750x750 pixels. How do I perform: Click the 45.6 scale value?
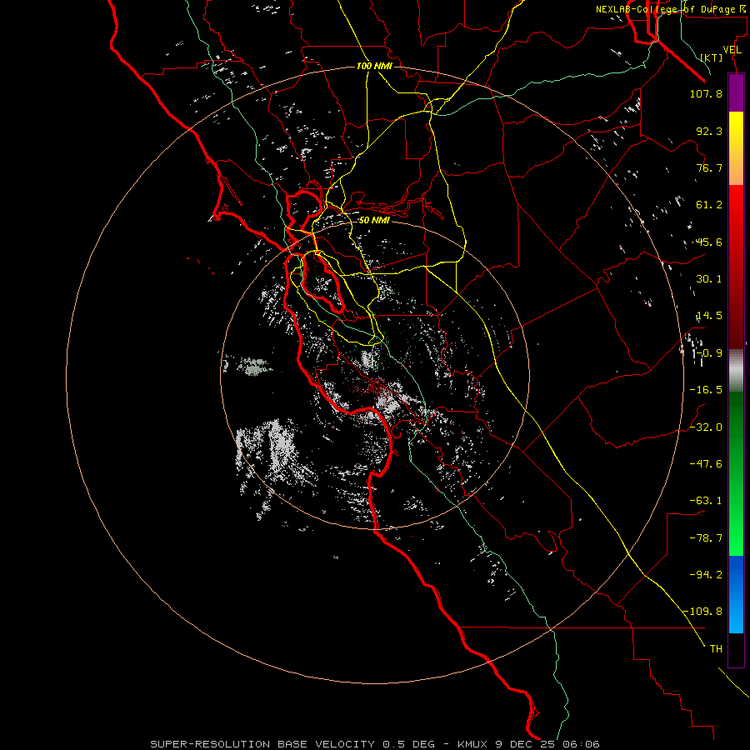[709, 242]
